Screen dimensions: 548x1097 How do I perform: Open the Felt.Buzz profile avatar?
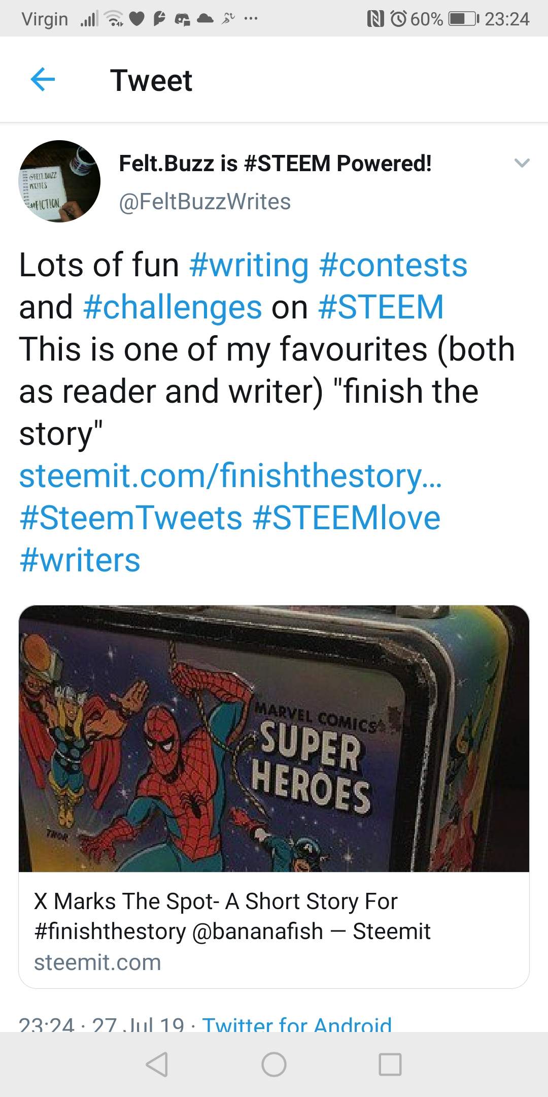point(59,181)
